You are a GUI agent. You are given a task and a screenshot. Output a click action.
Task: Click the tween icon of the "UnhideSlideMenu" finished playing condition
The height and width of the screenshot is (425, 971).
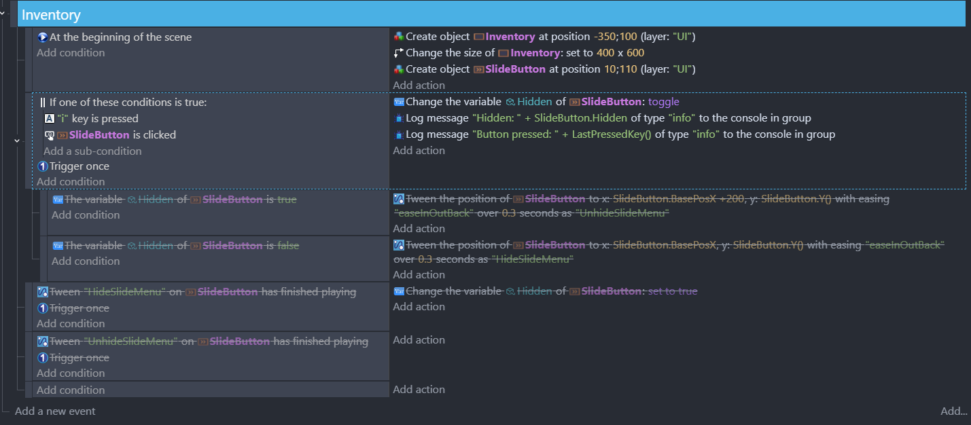click(42, 341)
